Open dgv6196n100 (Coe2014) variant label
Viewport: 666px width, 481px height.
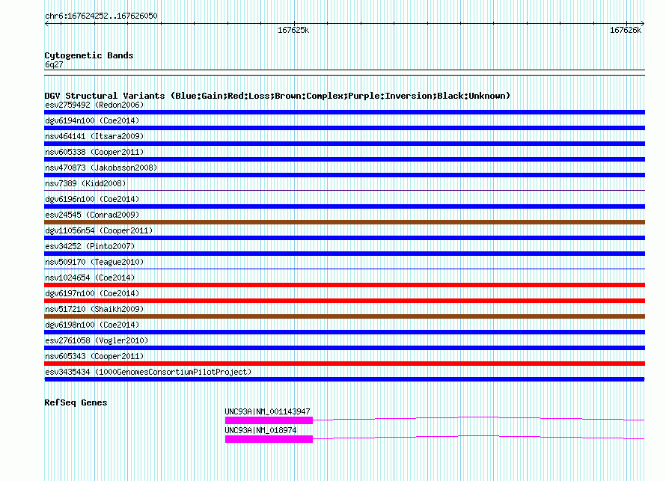click(92, 199)
